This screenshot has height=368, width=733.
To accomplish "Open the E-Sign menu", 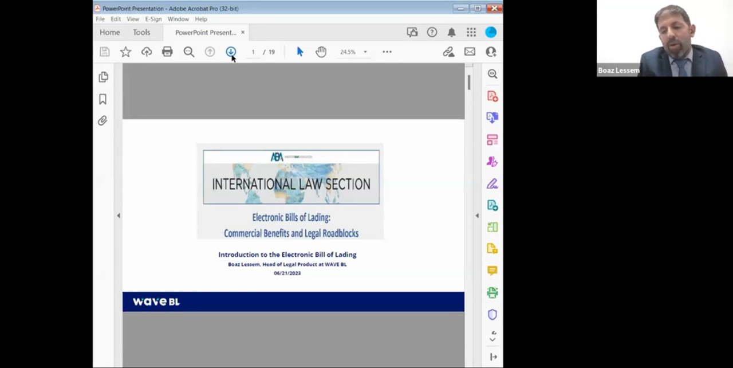I will point(153,19).
